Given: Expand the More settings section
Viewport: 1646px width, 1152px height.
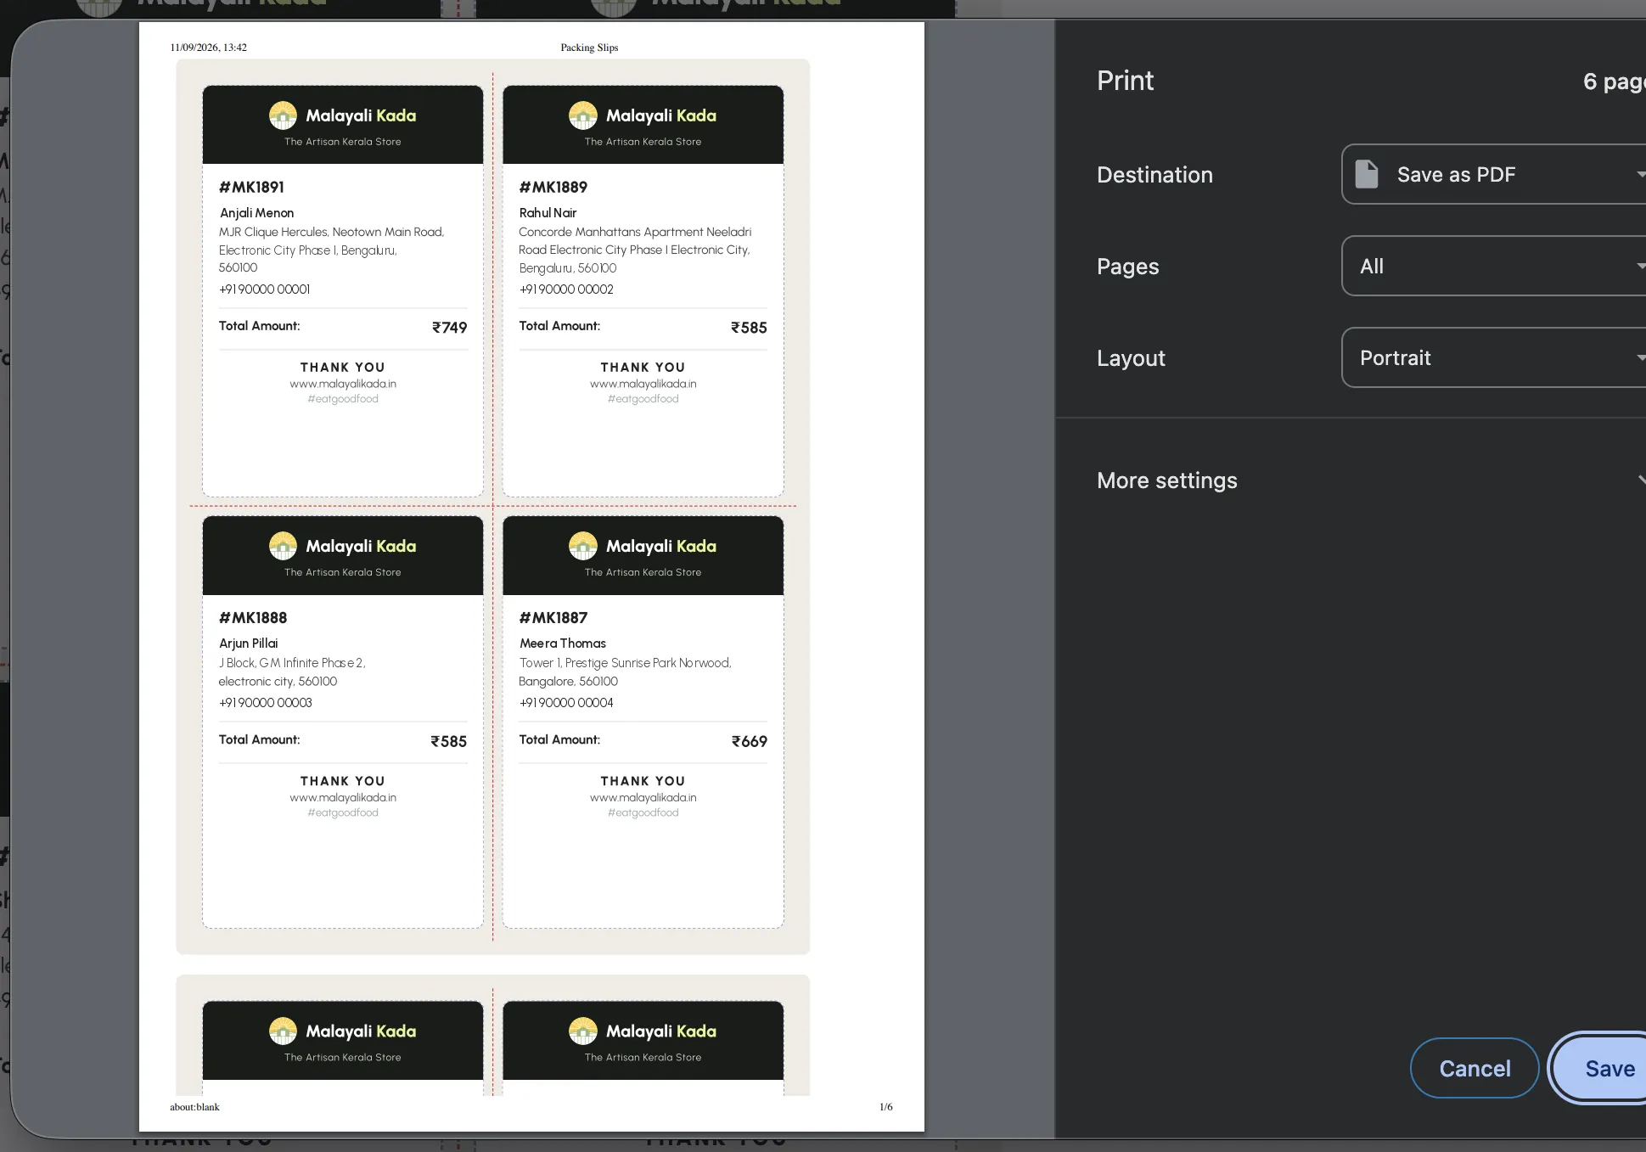Looking at the screenshot, I should coord(1371,480).
